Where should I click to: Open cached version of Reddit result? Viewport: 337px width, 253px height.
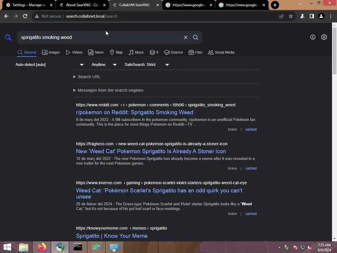251,129
